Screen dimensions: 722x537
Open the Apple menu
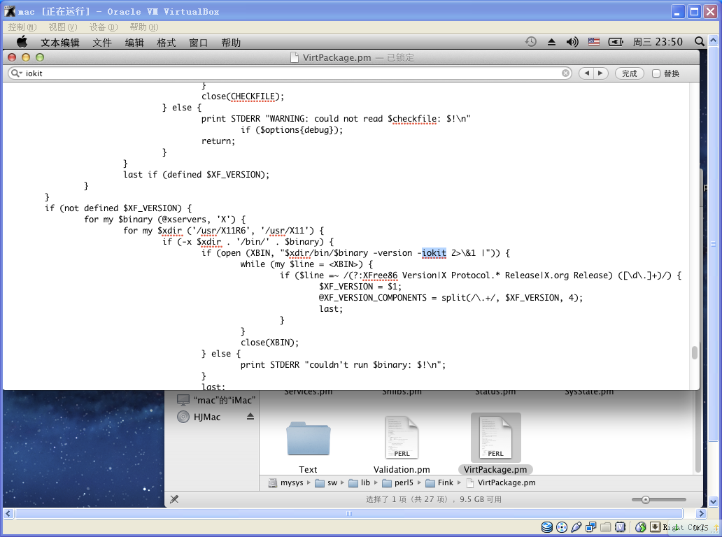(22, 42)
